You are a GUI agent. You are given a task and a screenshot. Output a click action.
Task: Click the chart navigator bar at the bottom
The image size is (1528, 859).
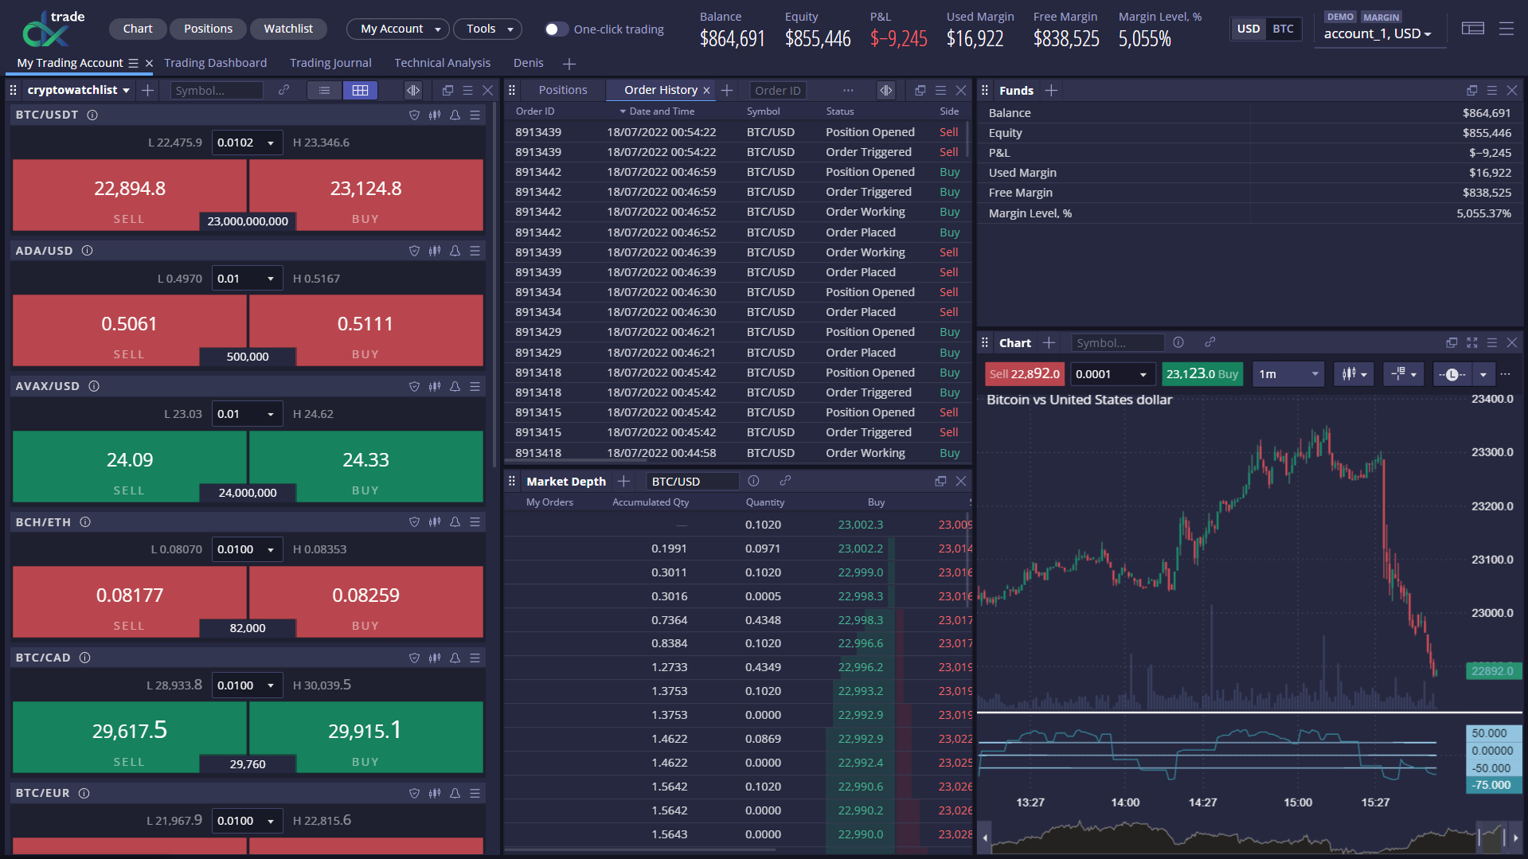tap(1249, 838)
